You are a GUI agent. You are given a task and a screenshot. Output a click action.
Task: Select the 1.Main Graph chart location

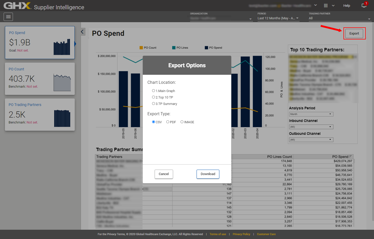(153, 90)
